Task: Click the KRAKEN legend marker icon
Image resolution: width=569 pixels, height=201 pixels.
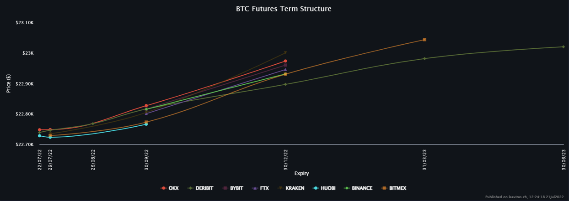Action: [x=280, y=188]
